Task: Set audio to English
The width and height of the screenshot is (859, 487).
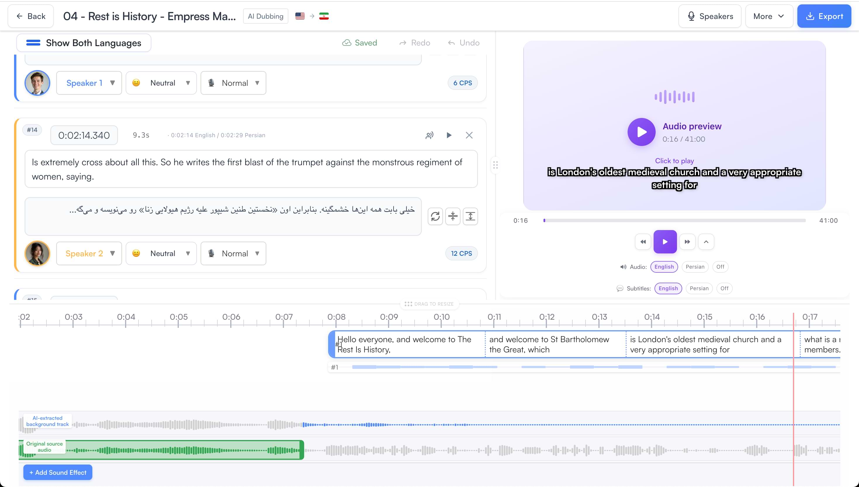Action: tap(664, 267)
